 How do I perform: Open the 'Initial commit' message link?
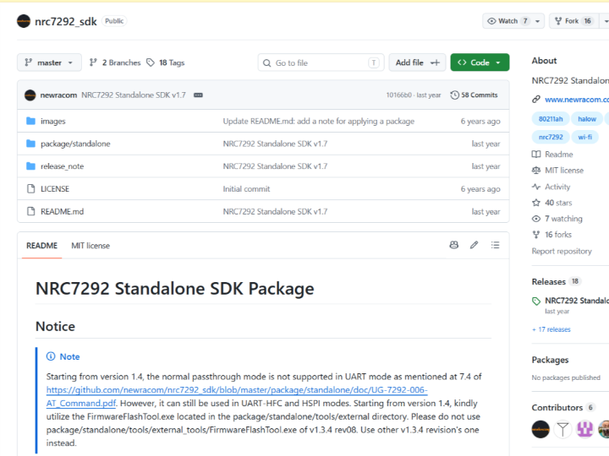(x=246, y=189)
